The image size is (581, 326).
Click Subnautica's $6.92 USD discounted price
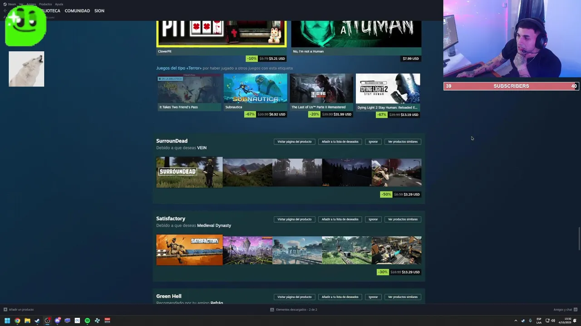click(277, 114)
